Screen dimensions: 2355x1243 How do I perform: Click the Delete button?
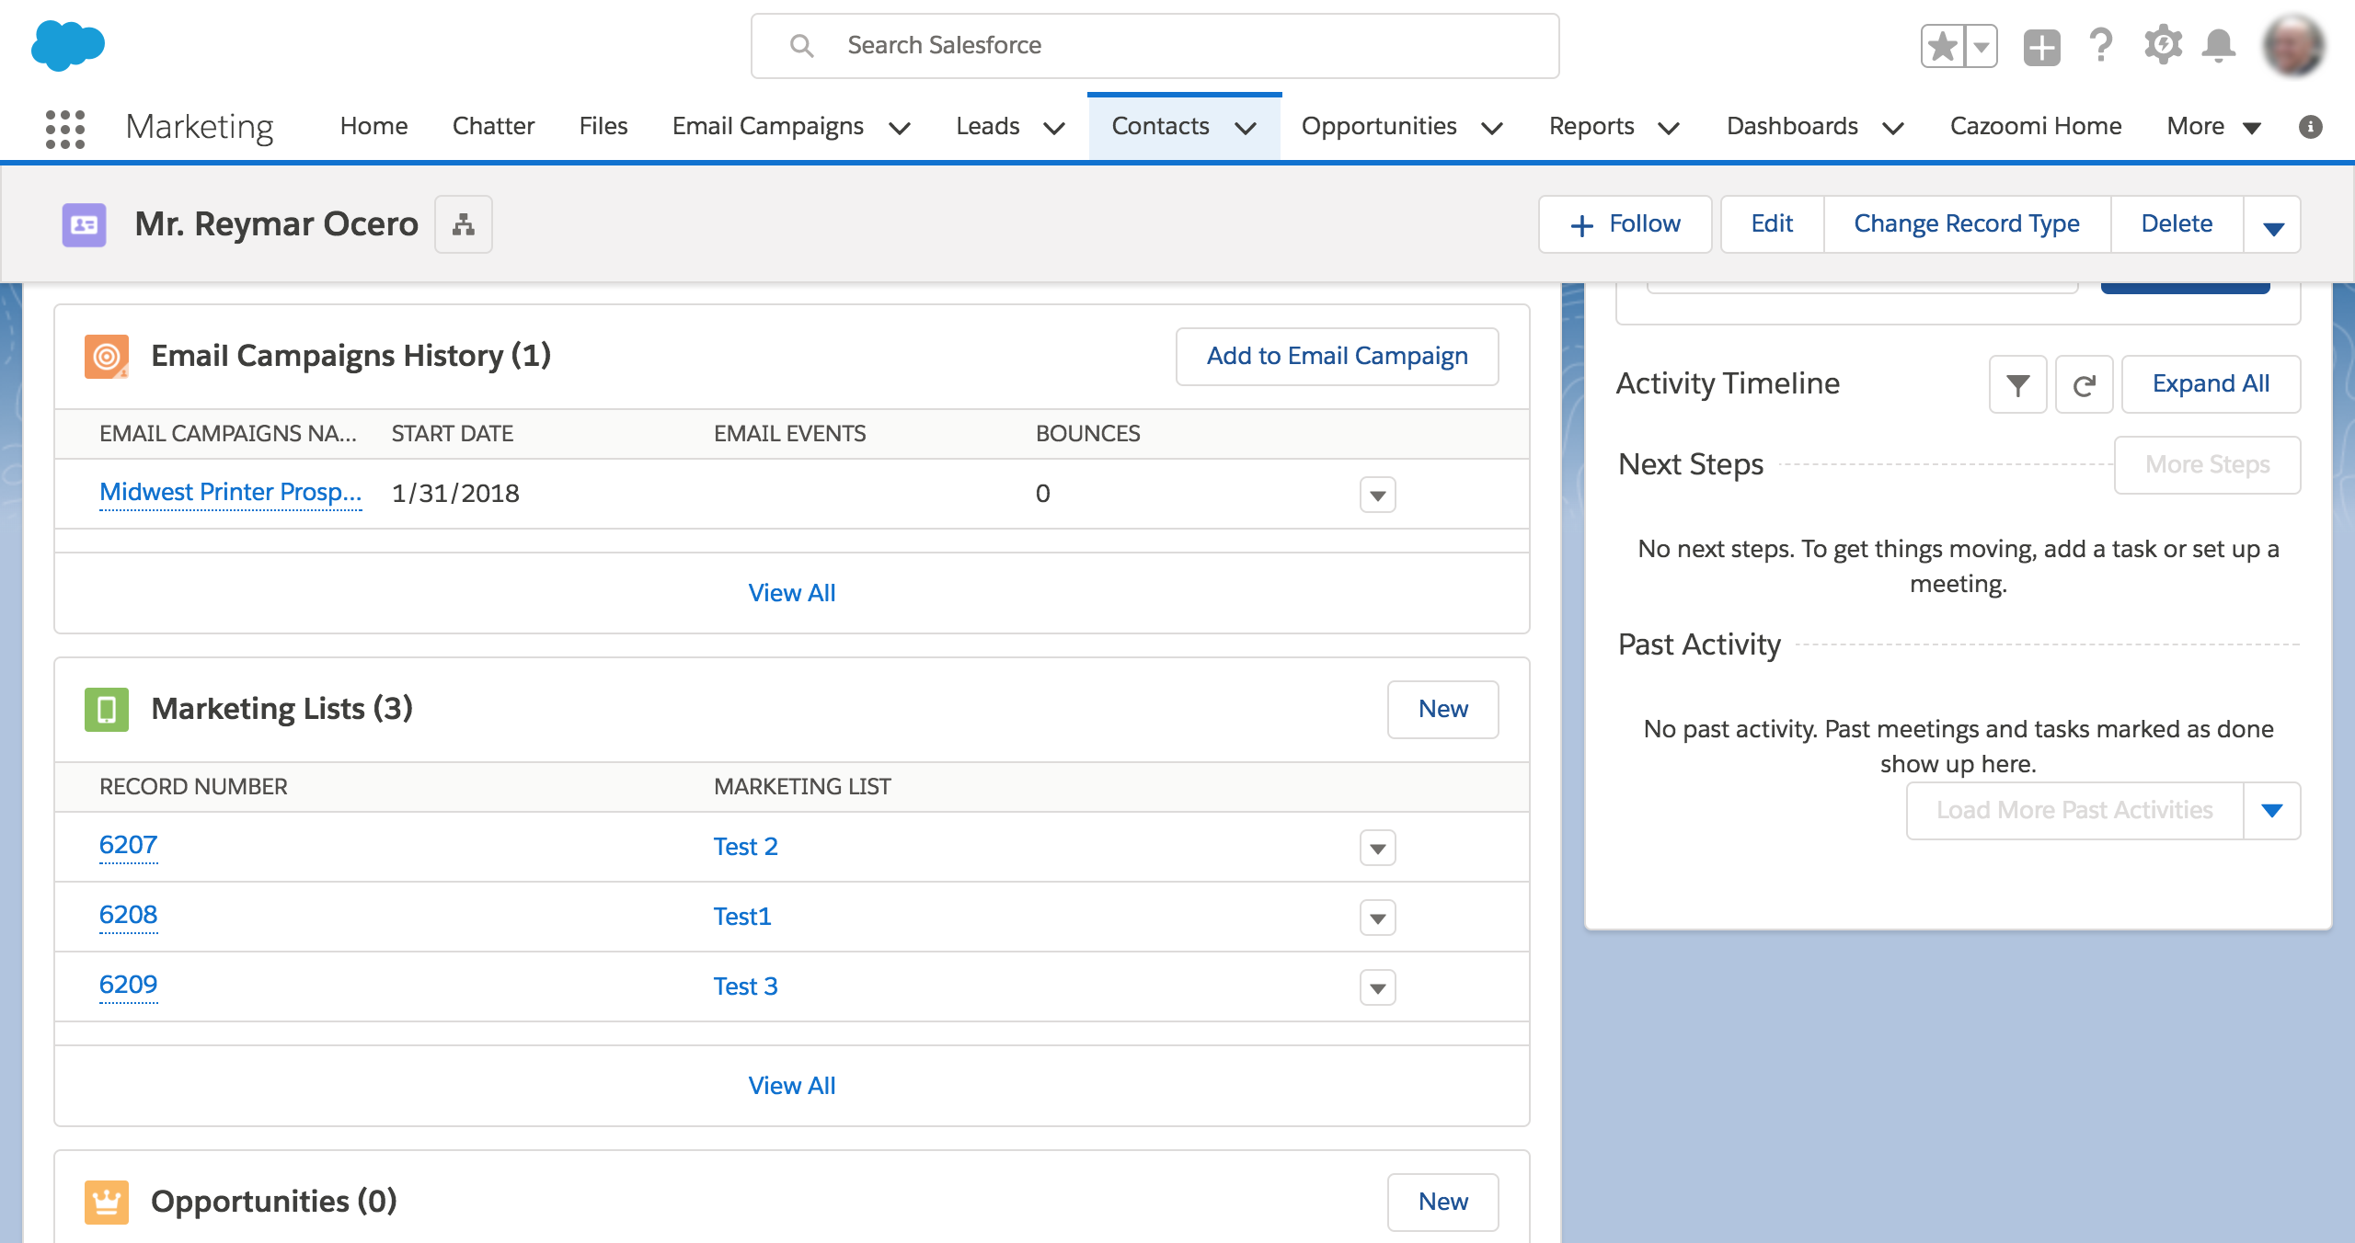click(x=2177, y=224)
